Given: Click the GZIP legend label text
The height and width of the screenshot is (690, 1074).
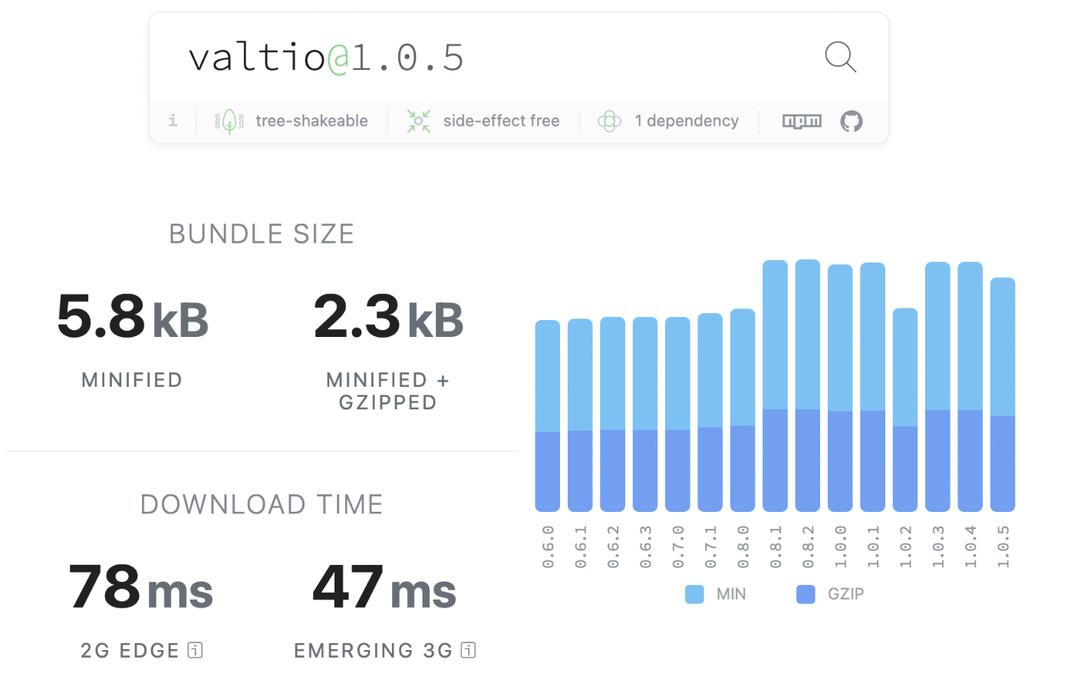Looking at the screenshot, I should (846, 594).
